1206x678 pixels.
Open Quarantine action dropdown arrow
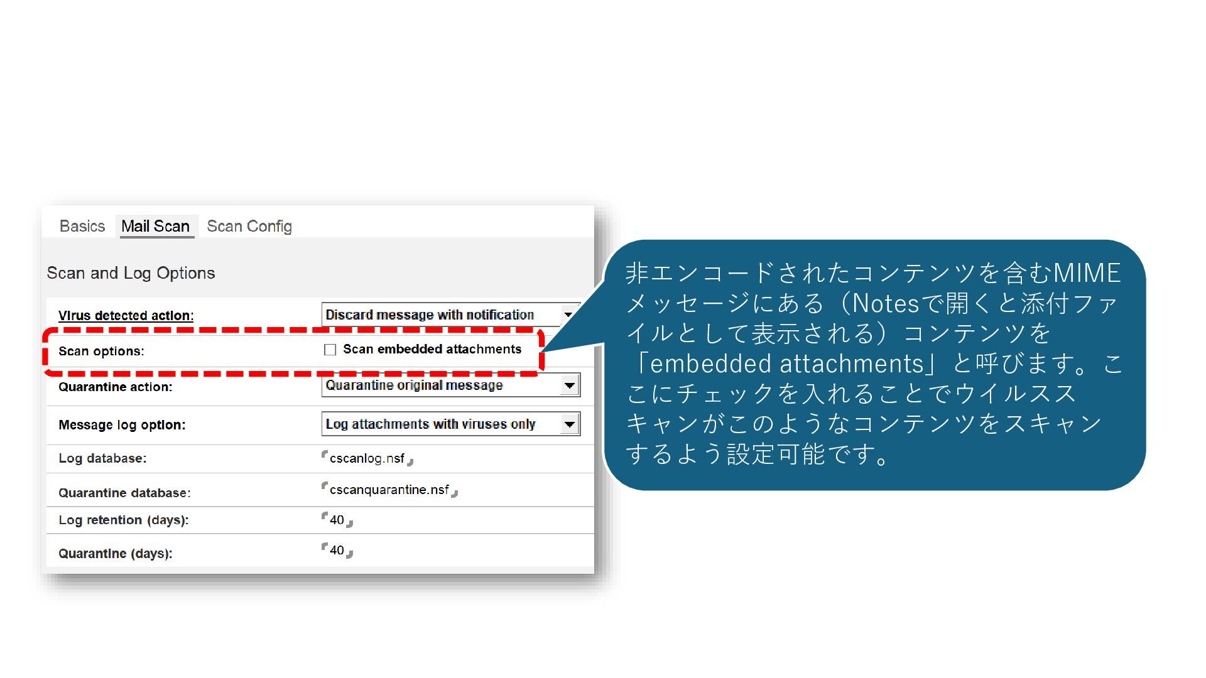click(x=570, y=385)
